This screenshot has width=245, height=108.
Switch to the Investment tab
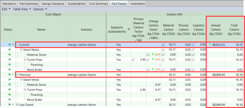137,3
